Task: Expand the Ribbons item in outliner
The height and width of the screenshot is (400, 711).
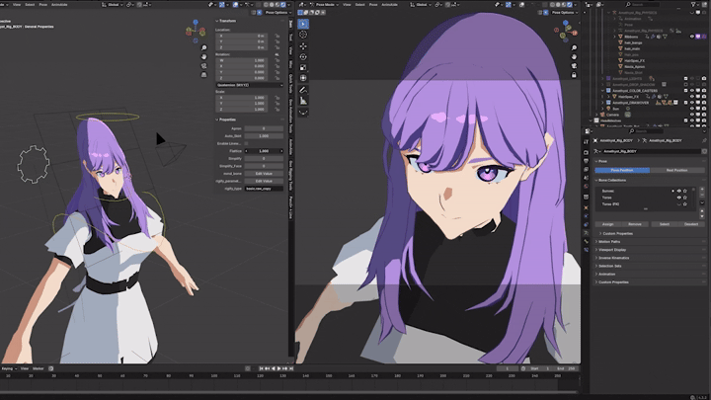Action: point(615,37)
